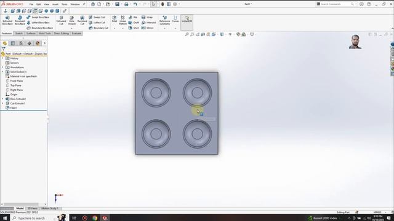Click the Home icon in top toolbar

pos(93,4)
